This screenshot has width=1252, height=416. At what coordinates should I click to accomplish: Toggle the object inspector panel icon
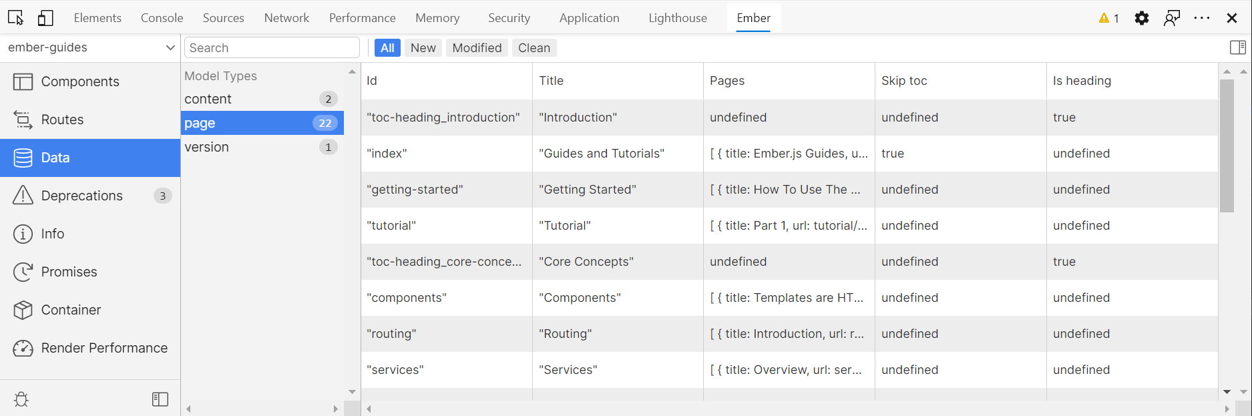1237,47
